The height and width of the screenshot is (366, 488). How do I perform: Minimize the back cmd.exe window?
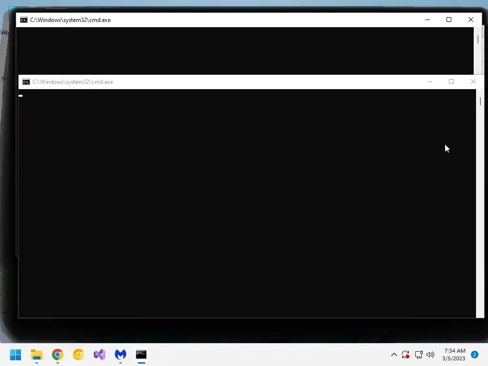tap(427, 20)
